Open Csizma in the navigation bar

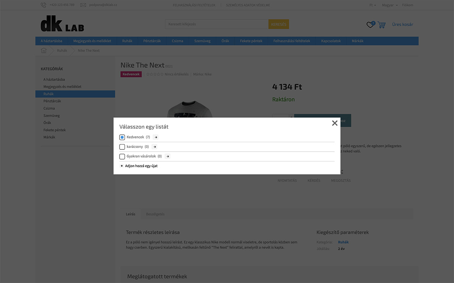pos(177,41)
